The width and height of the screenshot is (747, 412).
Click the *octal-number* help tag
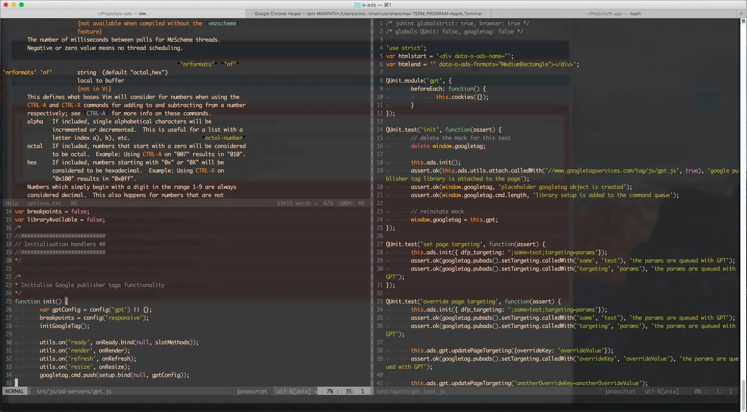click(x=224, y=138)
